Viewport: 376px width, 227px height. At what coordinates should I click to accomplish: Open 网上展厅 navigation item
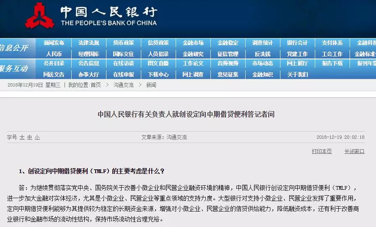click(297, 64)
